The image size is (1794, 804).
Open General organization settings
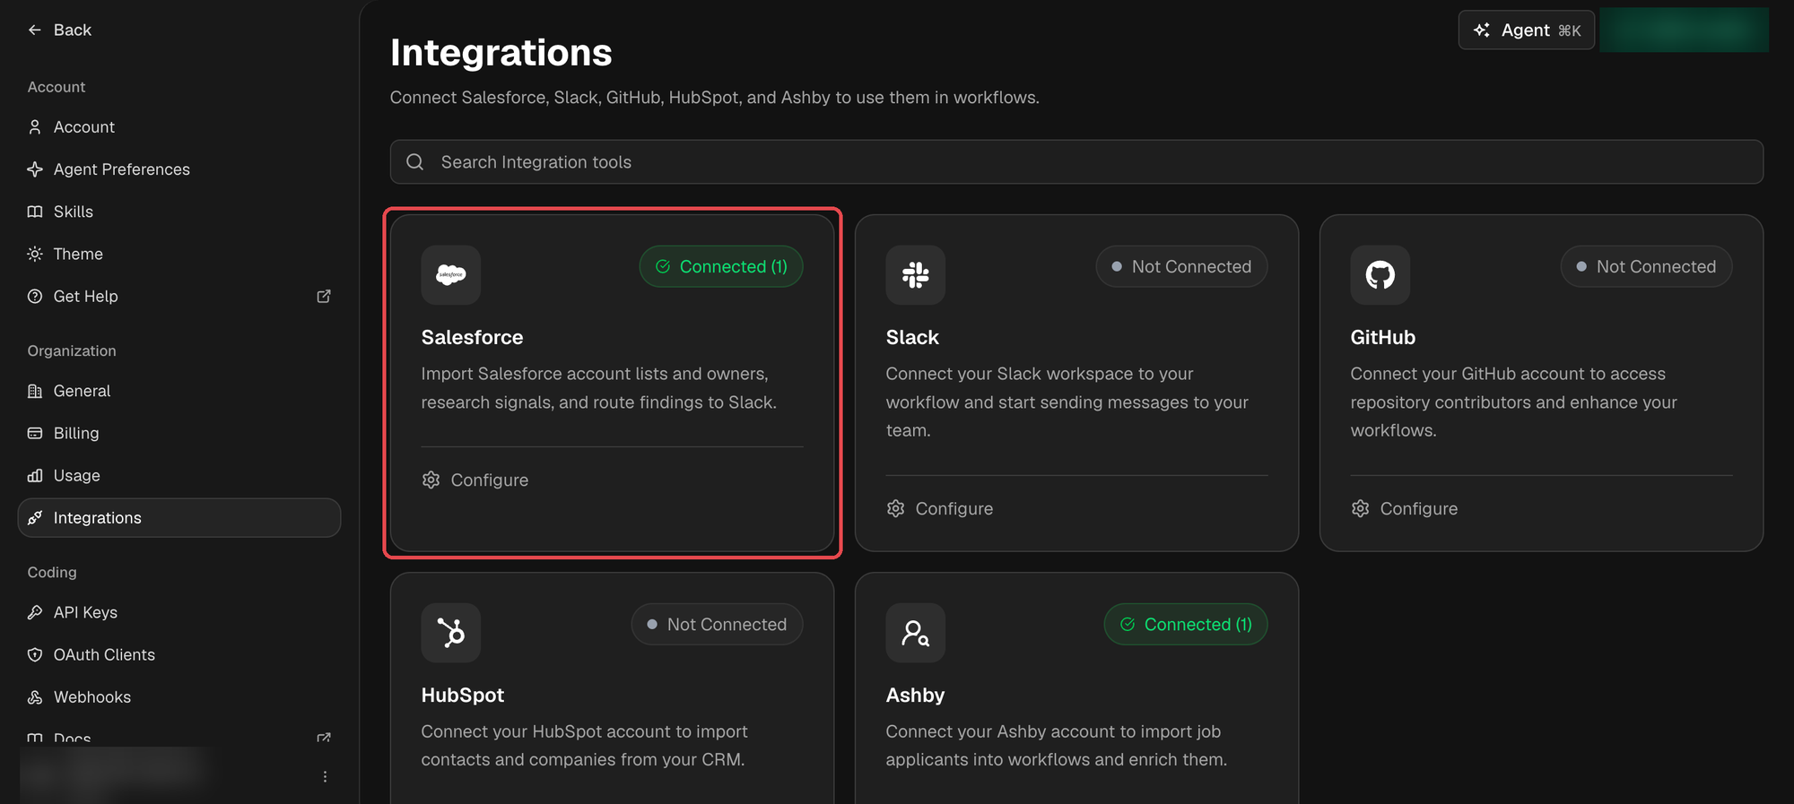(179, 392)
